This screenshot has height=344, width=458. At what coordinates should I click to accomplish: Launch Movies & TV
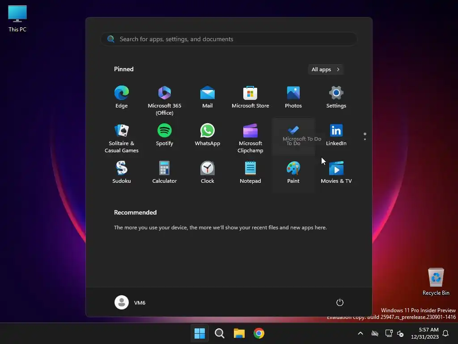tap(336, 172)
